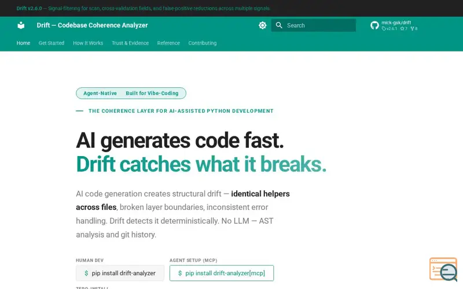This screenshot has width=463, height=289.
Task: Click the HUMAN DEV label
Action: 90,261
